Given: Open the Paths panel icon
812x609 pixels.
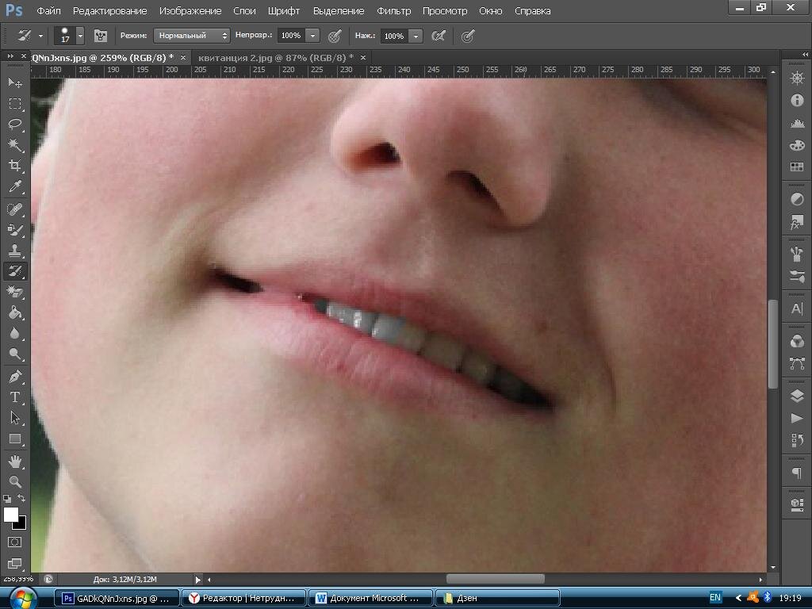Looking at the screenshot, I should [x=797, y=363].
